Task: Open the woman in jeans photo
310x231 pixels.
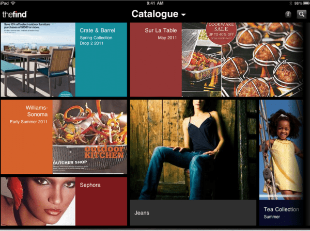Action: tap(193, 150)
